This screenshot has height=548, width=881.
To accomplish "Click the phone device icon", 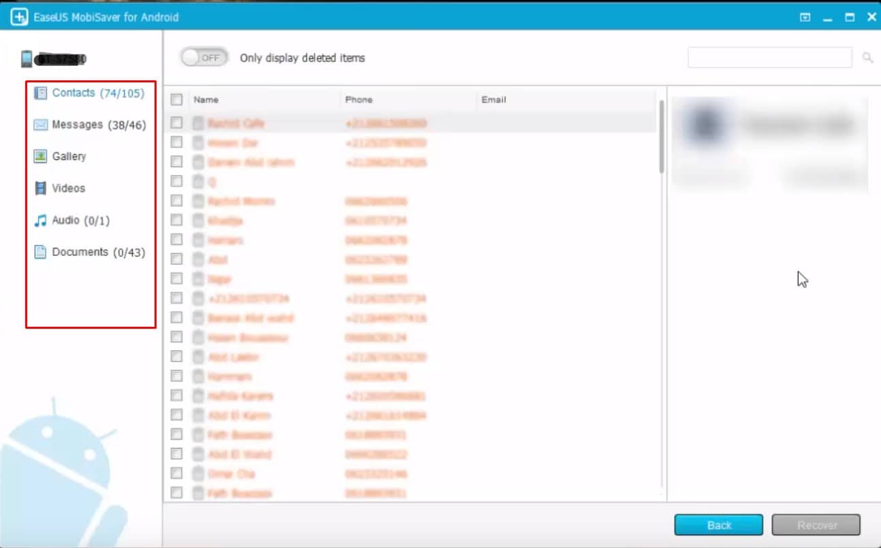I will coord(27,59).
